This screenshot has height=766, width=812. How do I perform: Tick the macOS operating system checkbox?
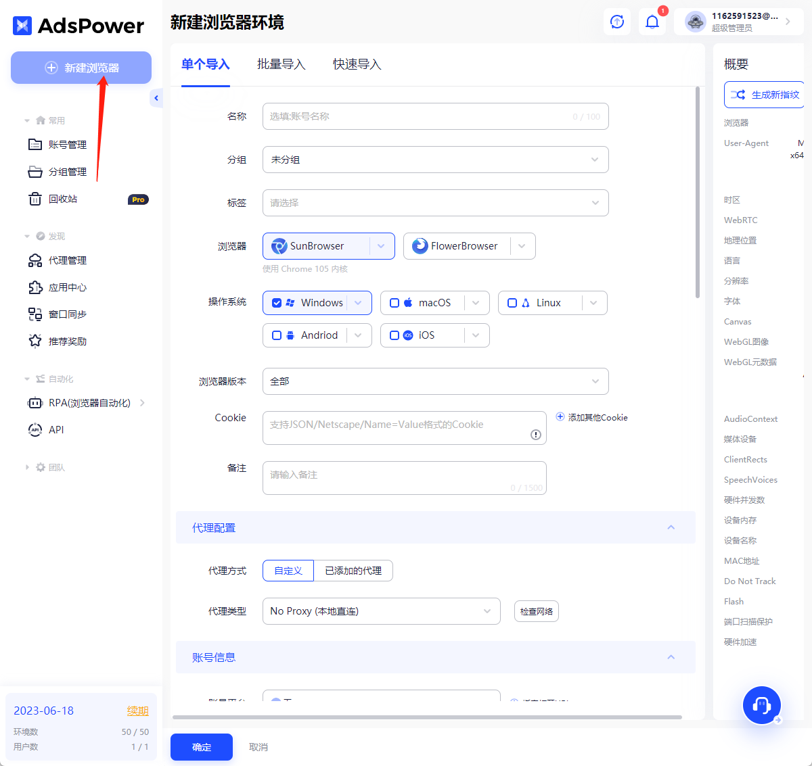pos(394,303)
